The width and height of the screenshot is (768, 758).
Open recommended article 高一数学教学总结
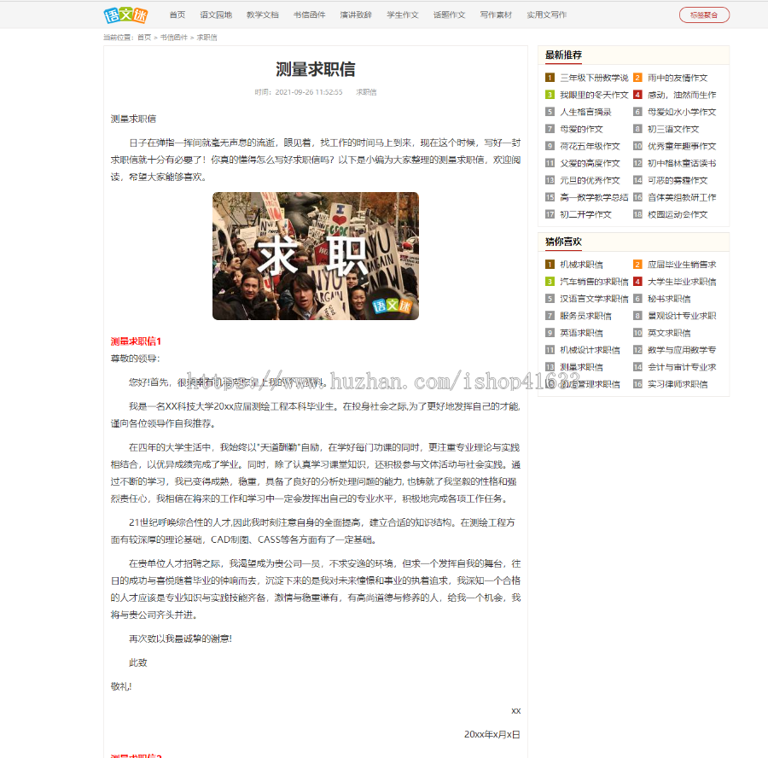coord(594,197)
